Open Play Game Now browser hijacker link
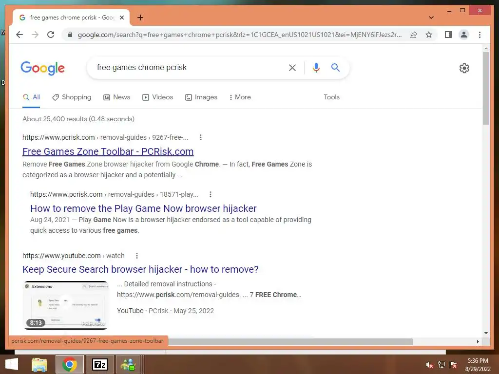This screenshot has width=499, height=374. tap(143, 208)
